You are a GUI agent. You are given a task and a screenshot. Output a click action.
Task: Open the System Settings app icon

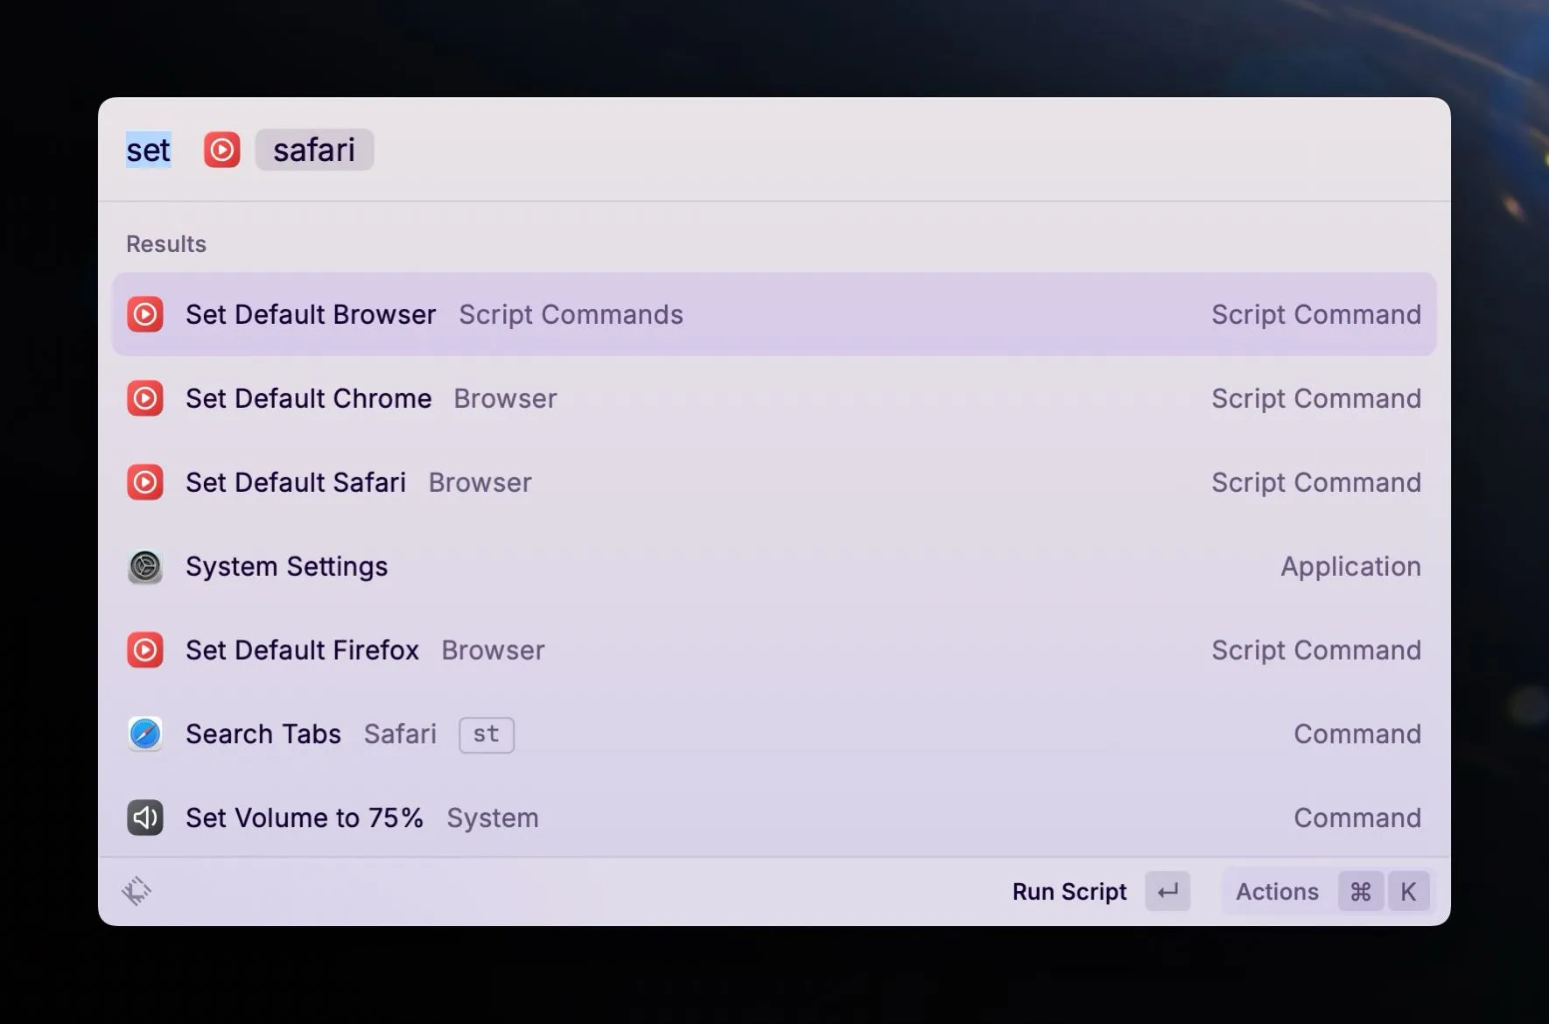click(145, 566)
